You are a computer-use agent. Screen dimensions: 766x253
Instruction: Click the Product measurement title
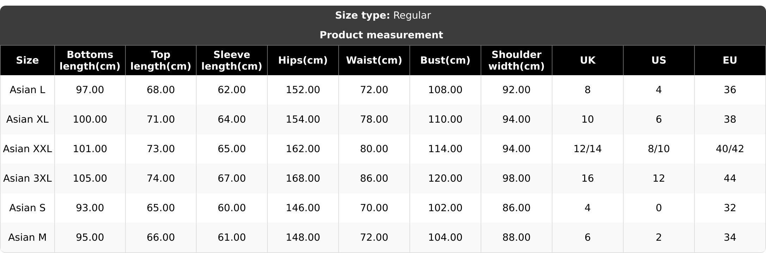[x=381, y=35]
